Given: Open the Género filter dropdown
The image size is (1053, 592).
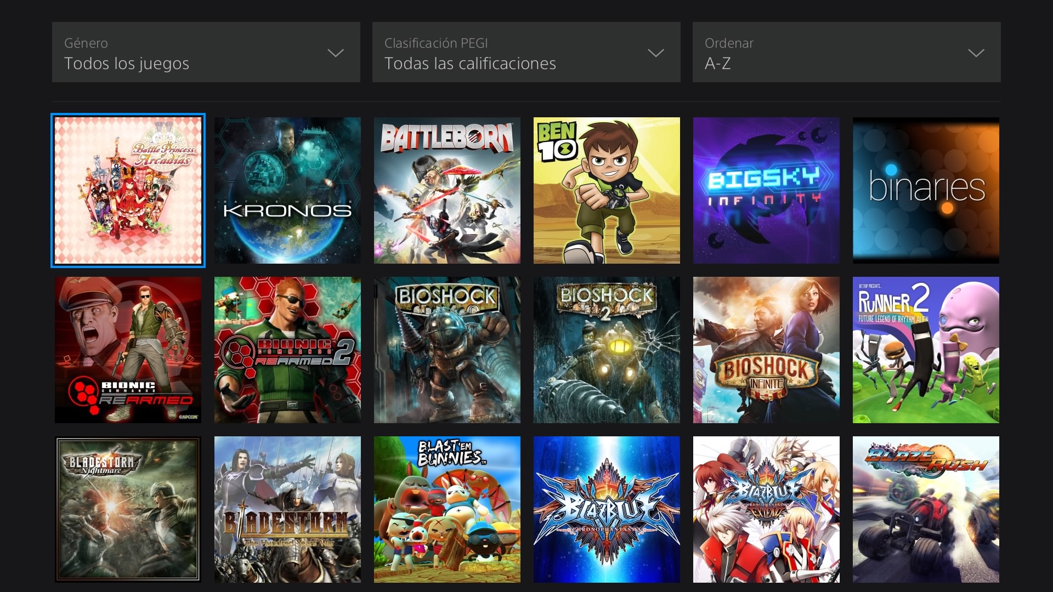Looking at the screenshot, I should 206,52.
